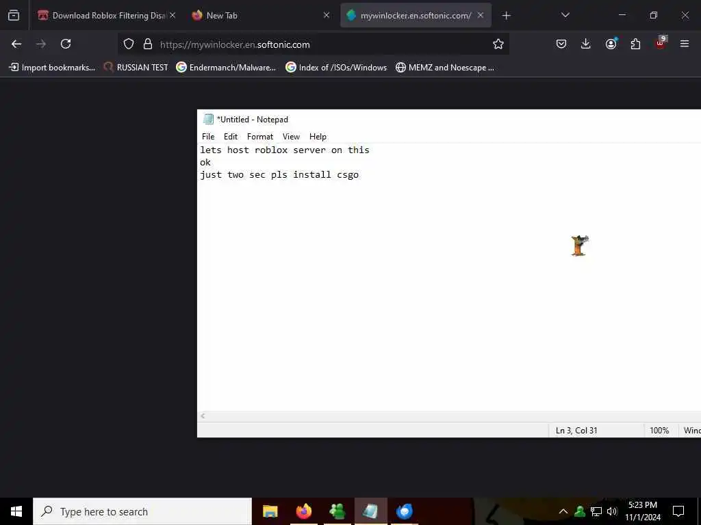Image resolution: width=701 pixels, height=525 pixels.
Task: Click the 'Ln 3, Col 31' status entry
Action: click(576, 431)
